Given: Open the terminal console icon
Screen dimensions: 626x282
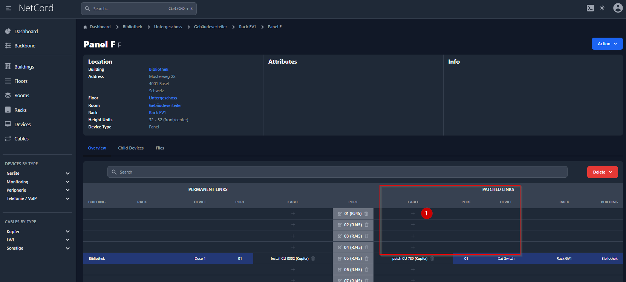Looking at the screenshot, I should tap(590, 8).
